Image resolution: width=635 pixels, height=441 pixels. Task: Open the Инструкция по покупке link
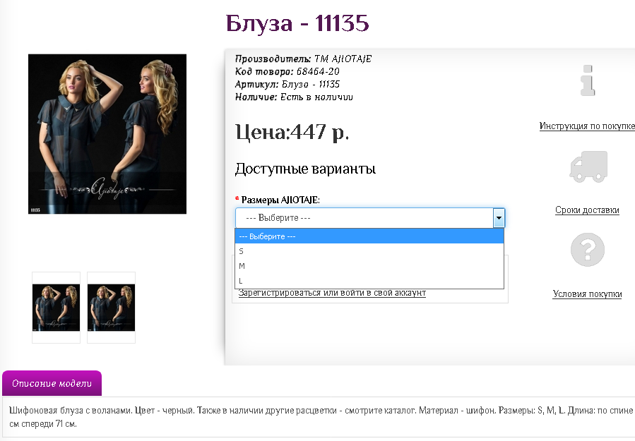point(587,126)
